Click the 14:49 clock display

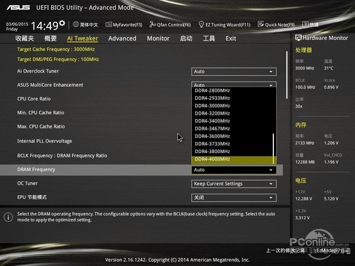(44, 26)
